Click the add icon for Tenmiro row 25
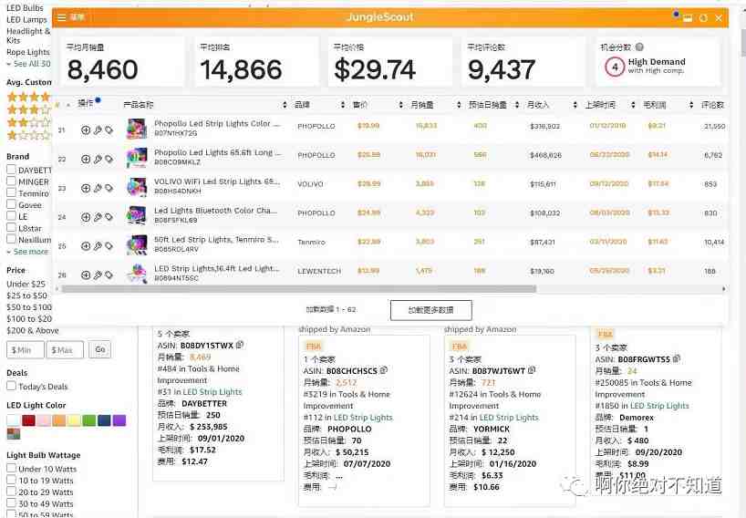The width and height of the screenshot is (746, 518). pos(86,246)
